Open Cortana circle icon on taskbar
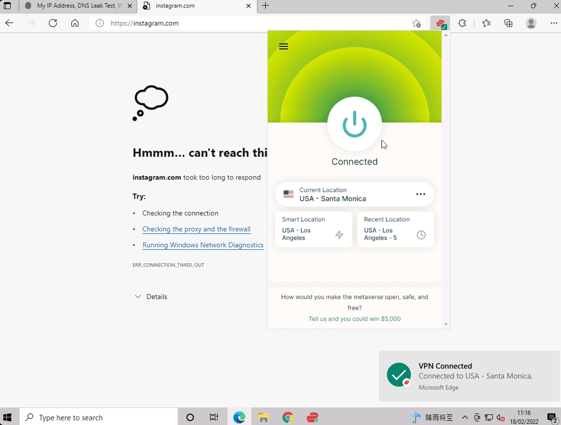This screenshot has height=425, width=561. coord(190,418)
